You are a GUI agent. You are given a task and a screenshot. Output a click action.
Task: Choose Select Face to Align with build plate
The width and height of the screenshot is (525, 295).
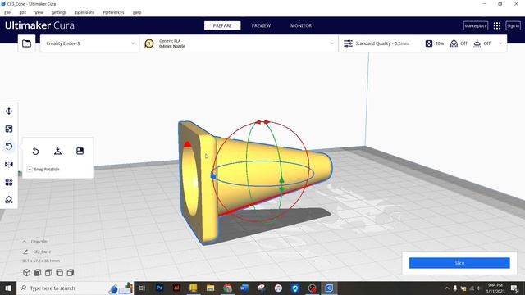[80, 151]
